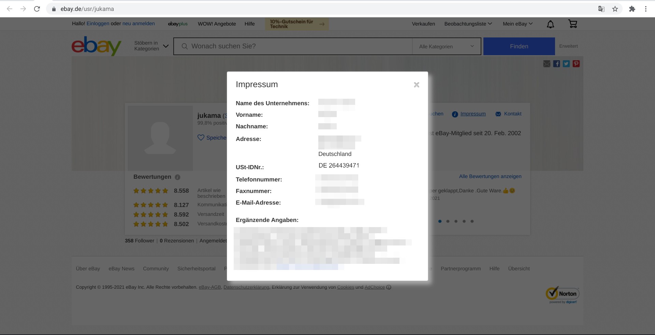Click the neu anmelden link
The height and width of the screenshot is (335, 655).
[x=139, y=23]
